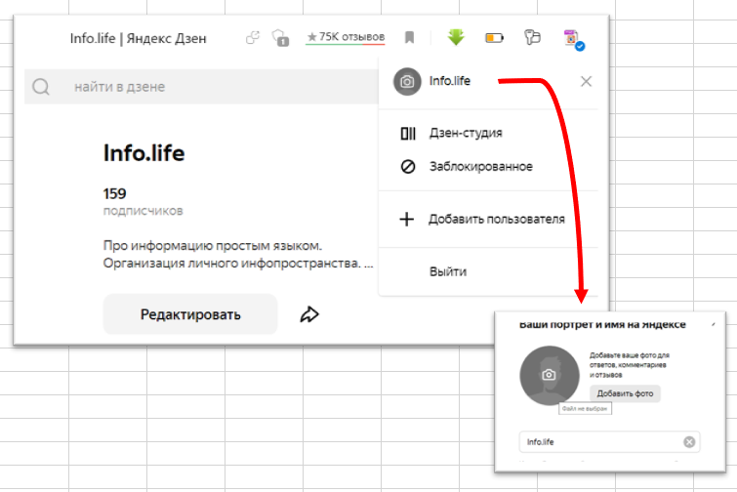
Task: Click the Добавить фото button
Action: coord(625,393)
